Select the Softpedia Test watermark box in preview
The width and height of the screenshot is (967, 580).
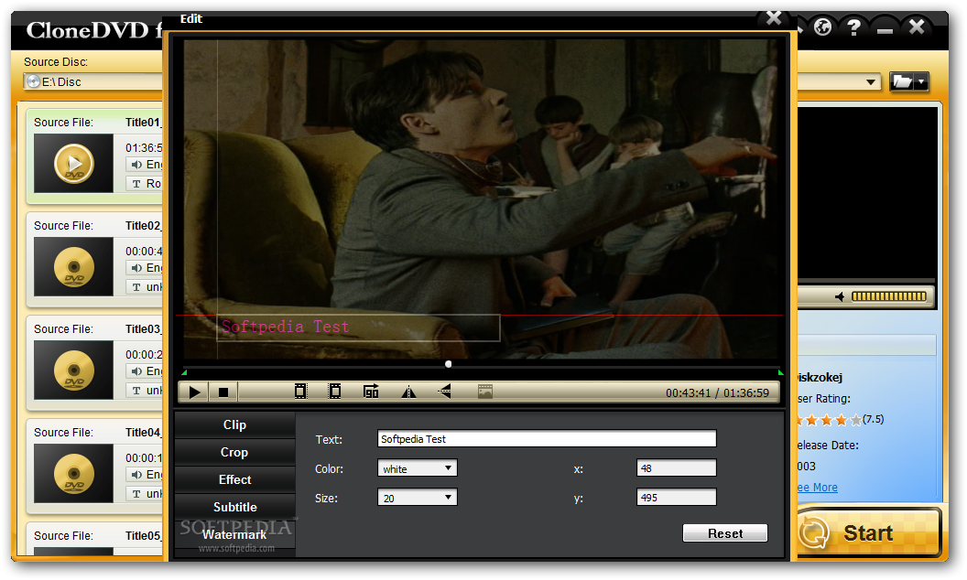point(358,328)
